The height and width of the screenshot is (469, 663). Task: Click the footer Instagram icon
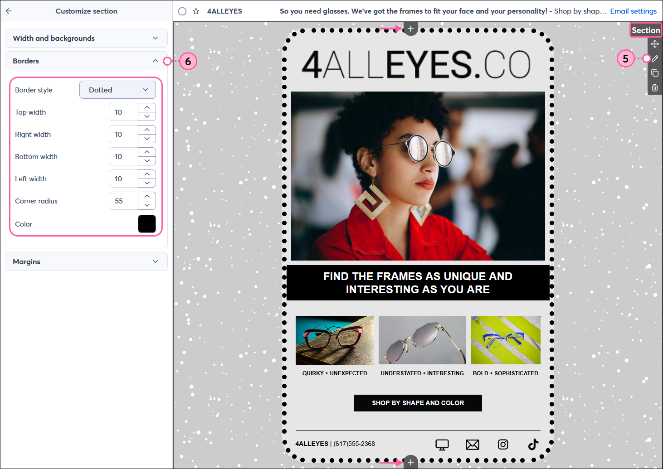(503, 445)
